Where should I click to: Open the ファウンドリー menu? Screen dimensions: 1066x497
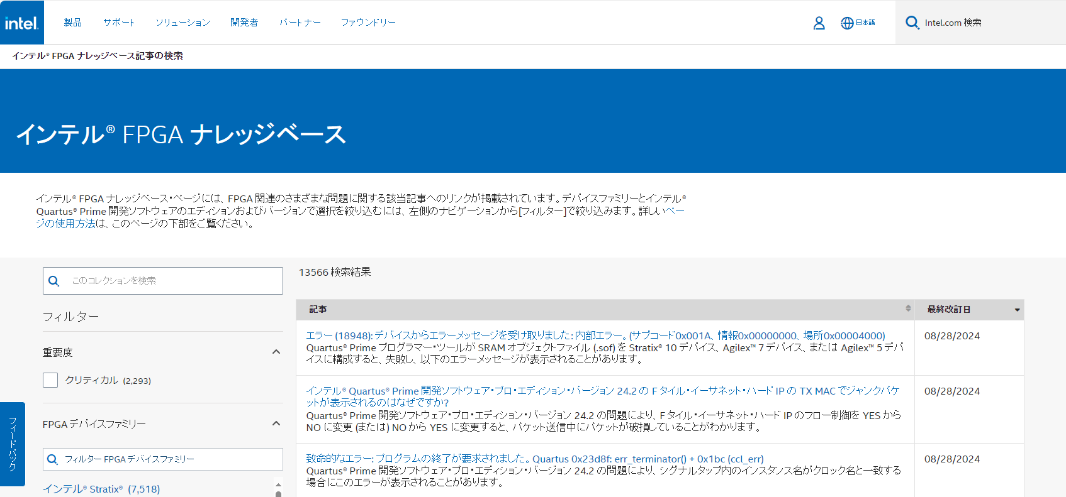point(368,23)
